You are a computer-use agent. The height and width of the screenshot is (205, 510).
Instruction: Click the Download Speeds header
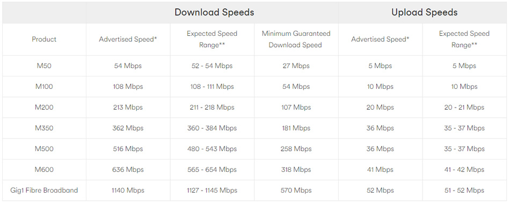214,12
